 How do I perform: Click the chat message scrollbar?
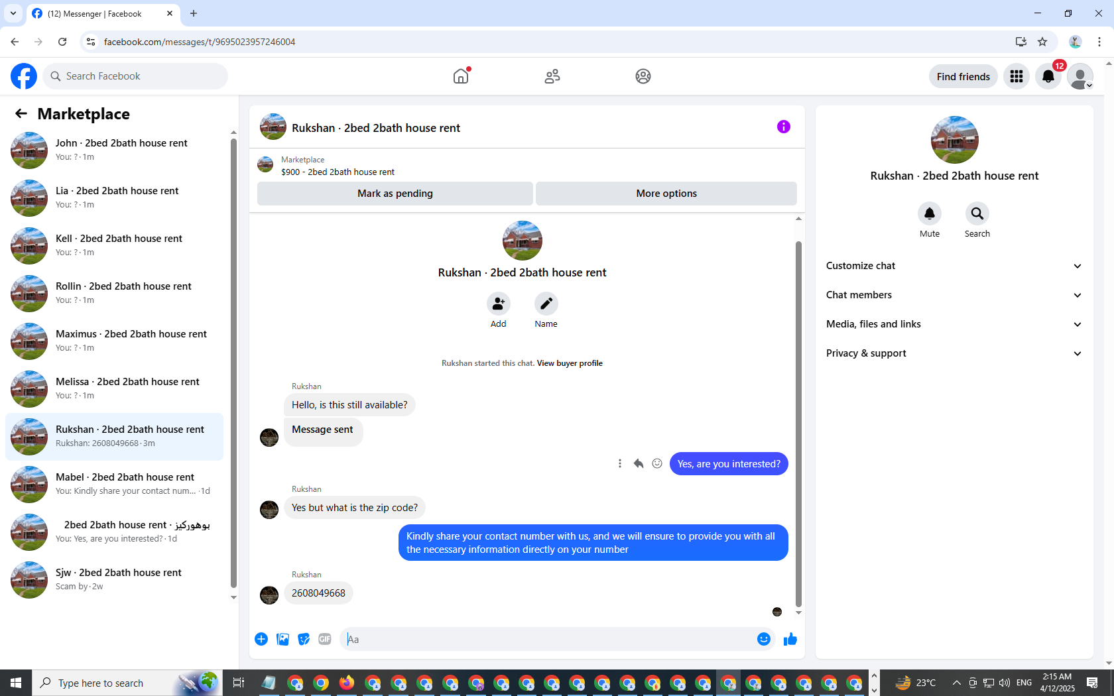pyautogui.click(x=798, y=424)
